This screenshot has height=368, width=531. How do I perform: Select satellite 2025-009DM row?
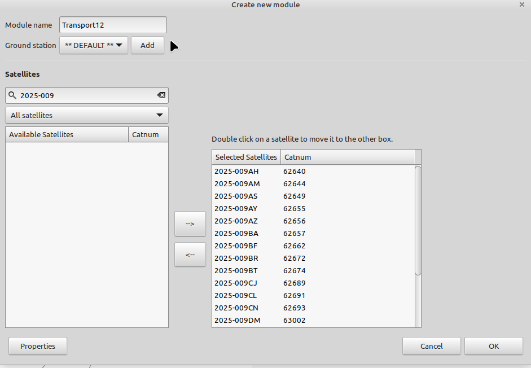(237, 321)
